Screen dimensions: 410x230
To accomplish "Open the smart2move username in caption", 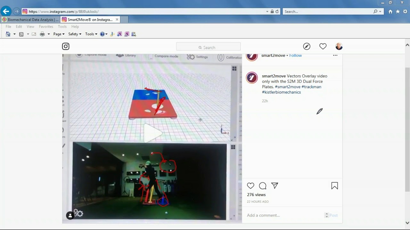I will pos(274,76).
